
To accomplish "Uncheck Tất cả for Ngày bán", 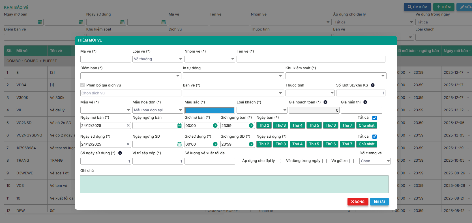I will tap(374, 118).
